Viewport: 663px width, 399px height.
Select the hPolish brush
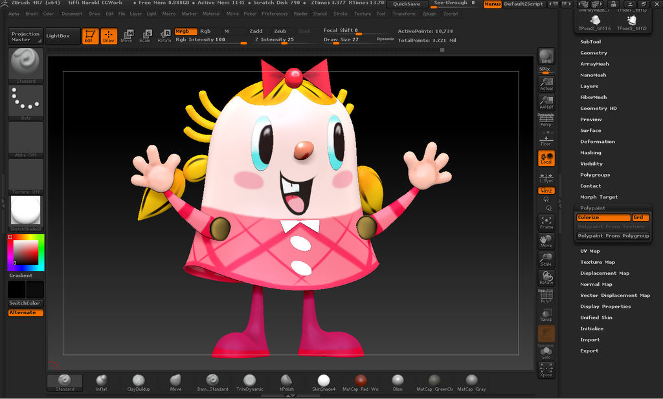(287, 383)
